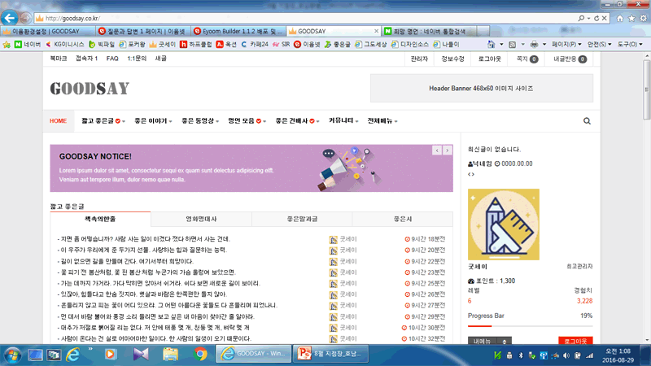Open the 내메뉴 dropdown in sidebar

pos(490,341)
